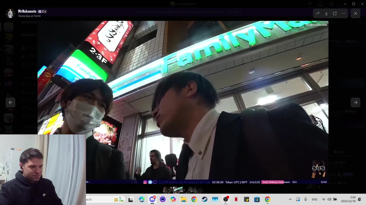The height and width of the screenshot is (205, 366).
Task: Select the last thumbnail in carousel strip
Action: pos(198,190)
